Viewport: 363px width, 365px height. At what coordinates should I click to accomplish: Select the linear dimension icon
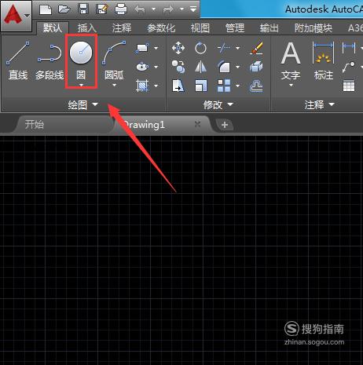[x=349, y=47]
